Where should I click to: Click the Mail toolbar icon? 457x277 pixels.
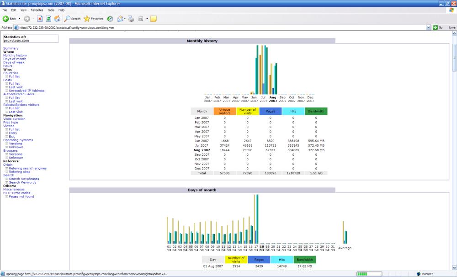tap(121, 19)
